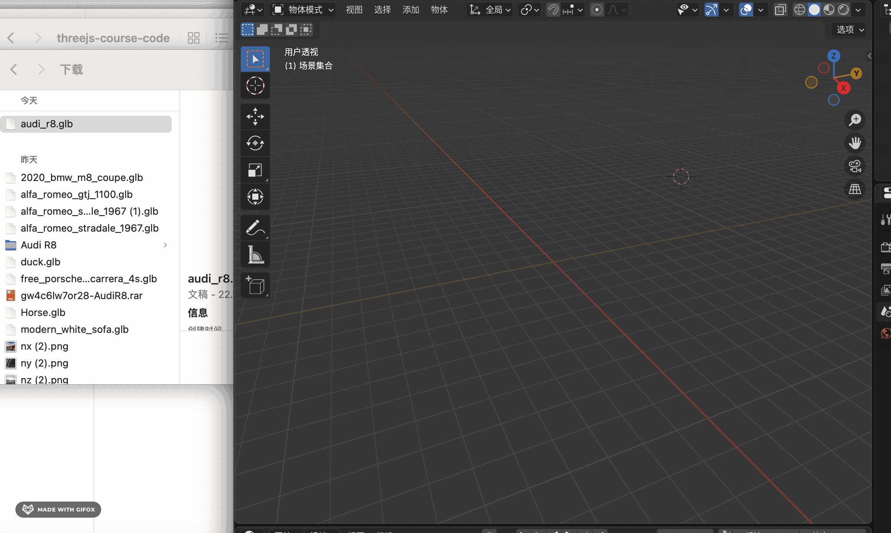Switch viewport shading to solid

[814, 10]
